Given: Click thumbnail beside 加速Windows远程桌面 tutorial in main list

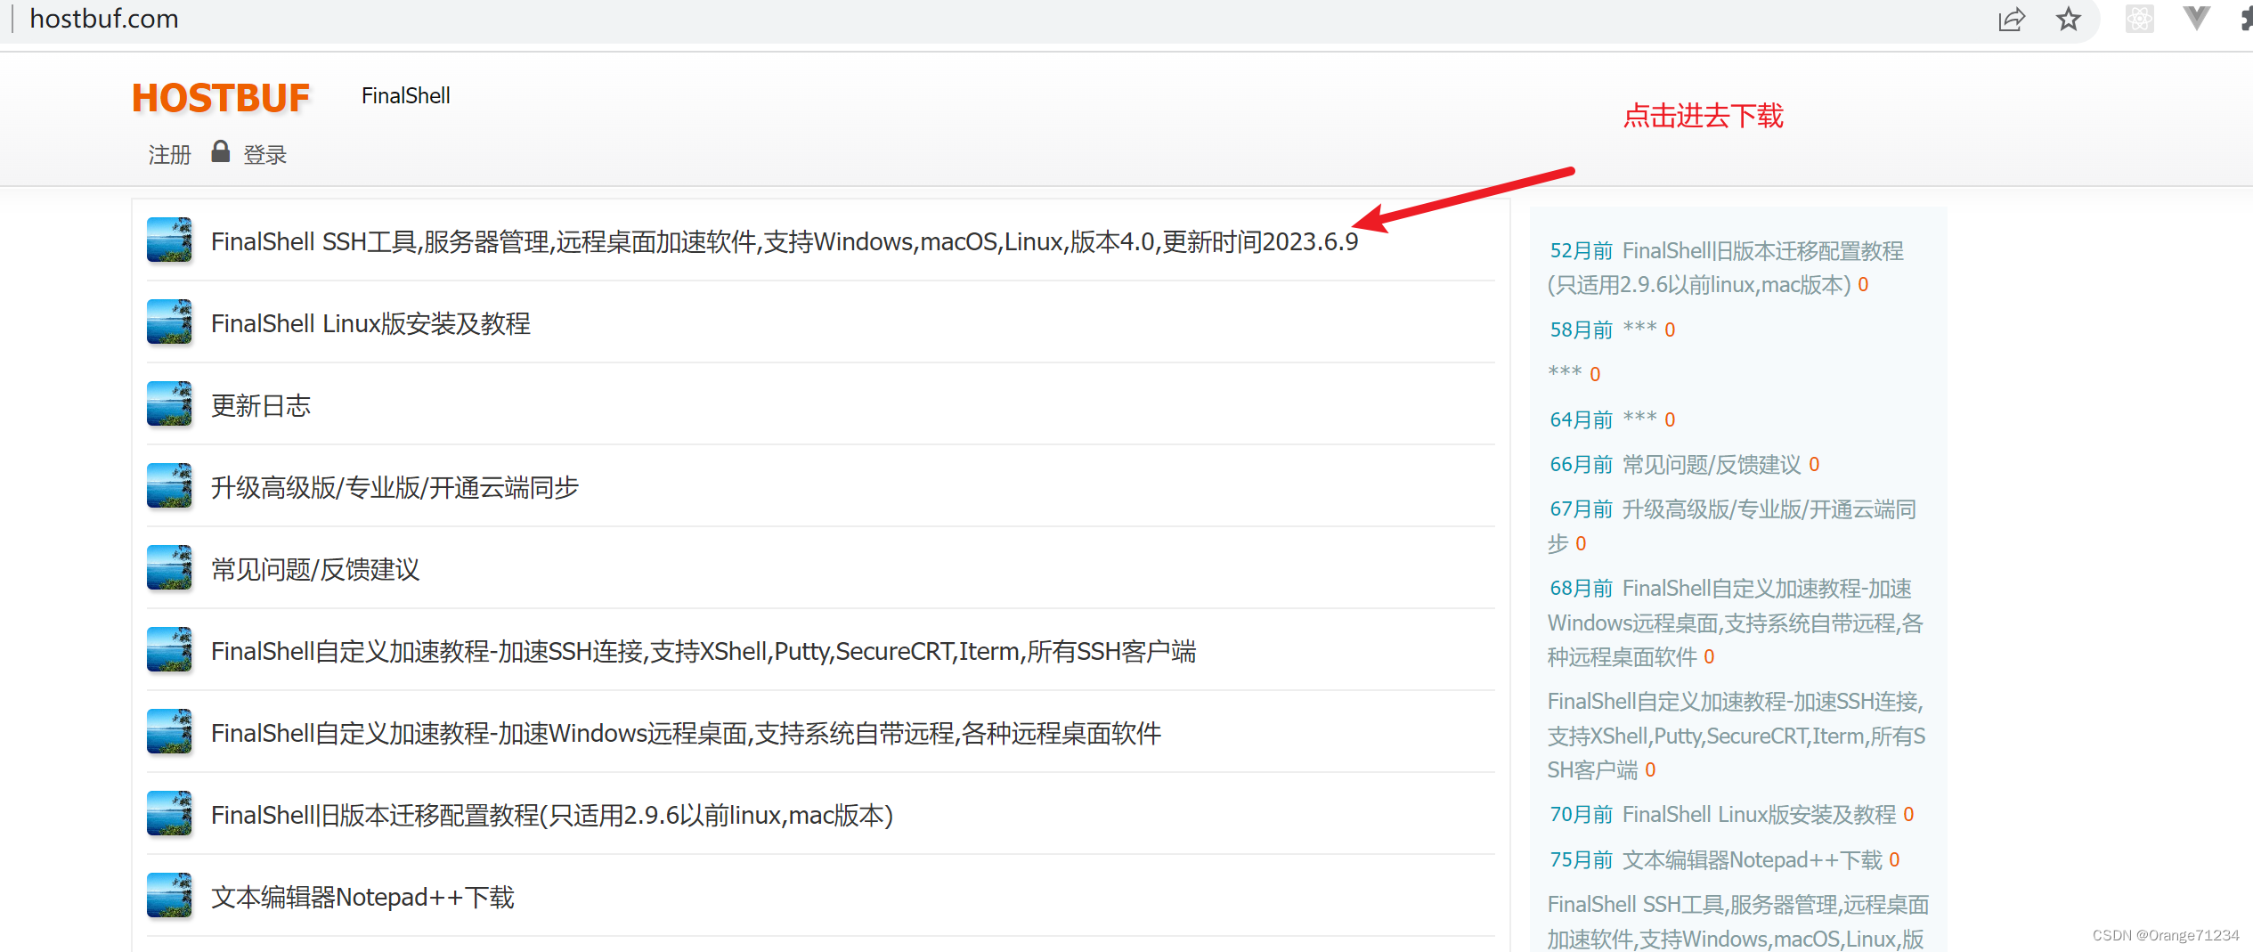Looking at the screenshot, I should (169, 731).
